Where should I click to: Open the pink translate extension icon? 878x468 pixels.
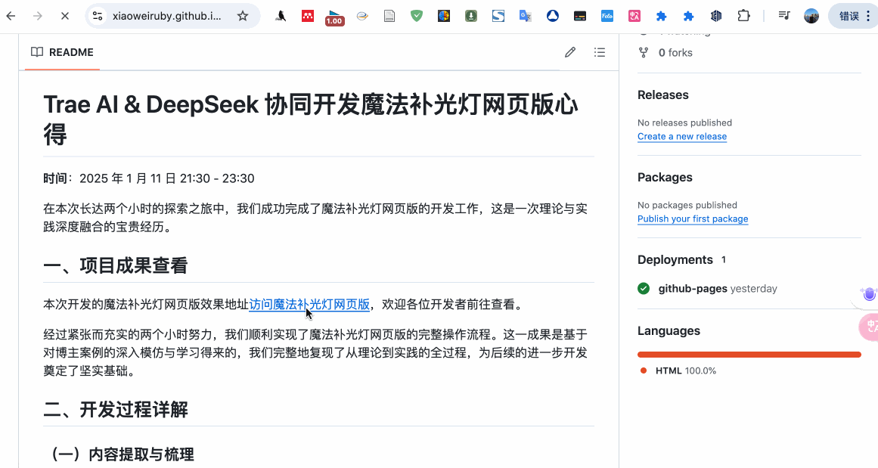coord(634,16)
